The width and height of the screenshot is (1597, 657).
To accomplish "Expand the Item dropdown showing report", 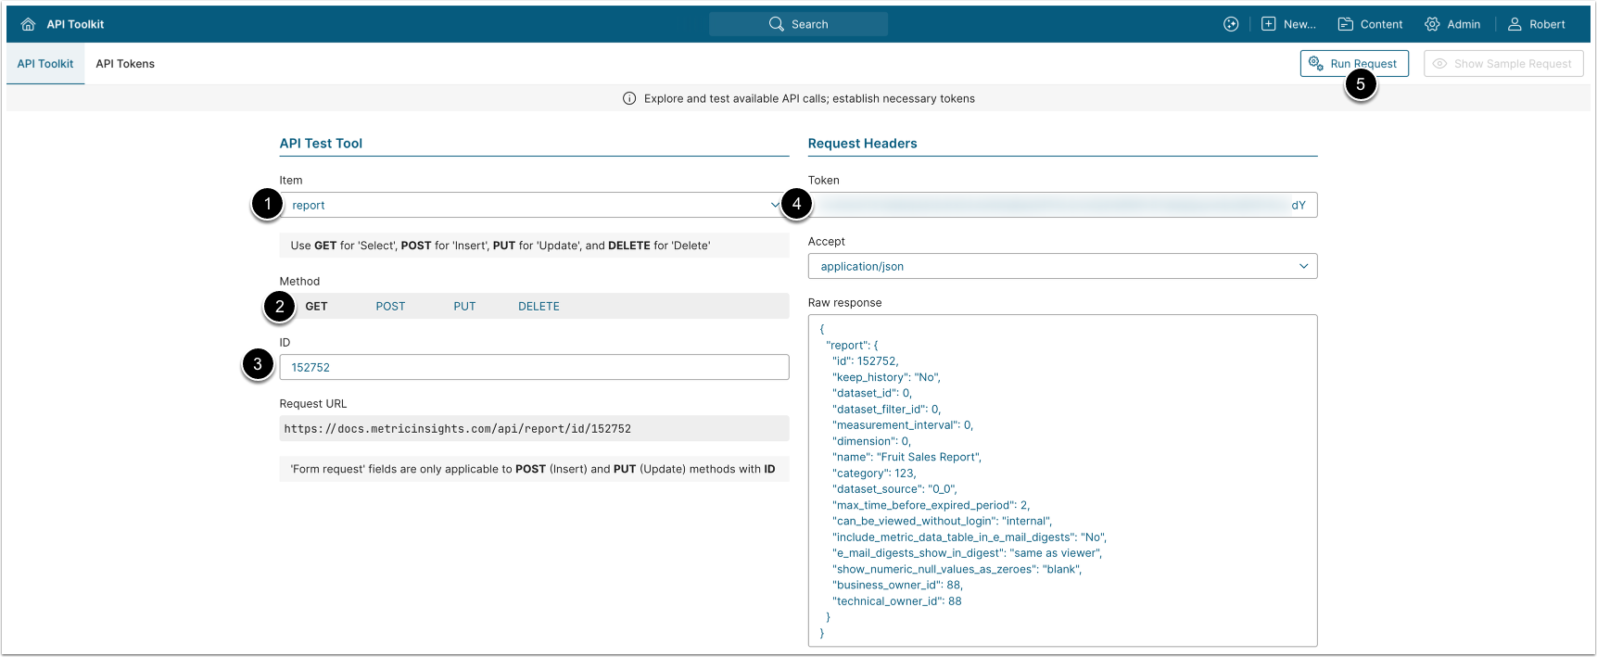I will [x=533, y=205].
